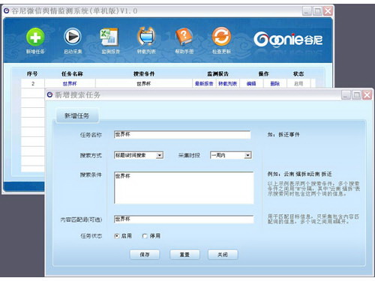Minimize the main 谷尼 monitoring window
375x281 pixels.
tap(307, 11)
